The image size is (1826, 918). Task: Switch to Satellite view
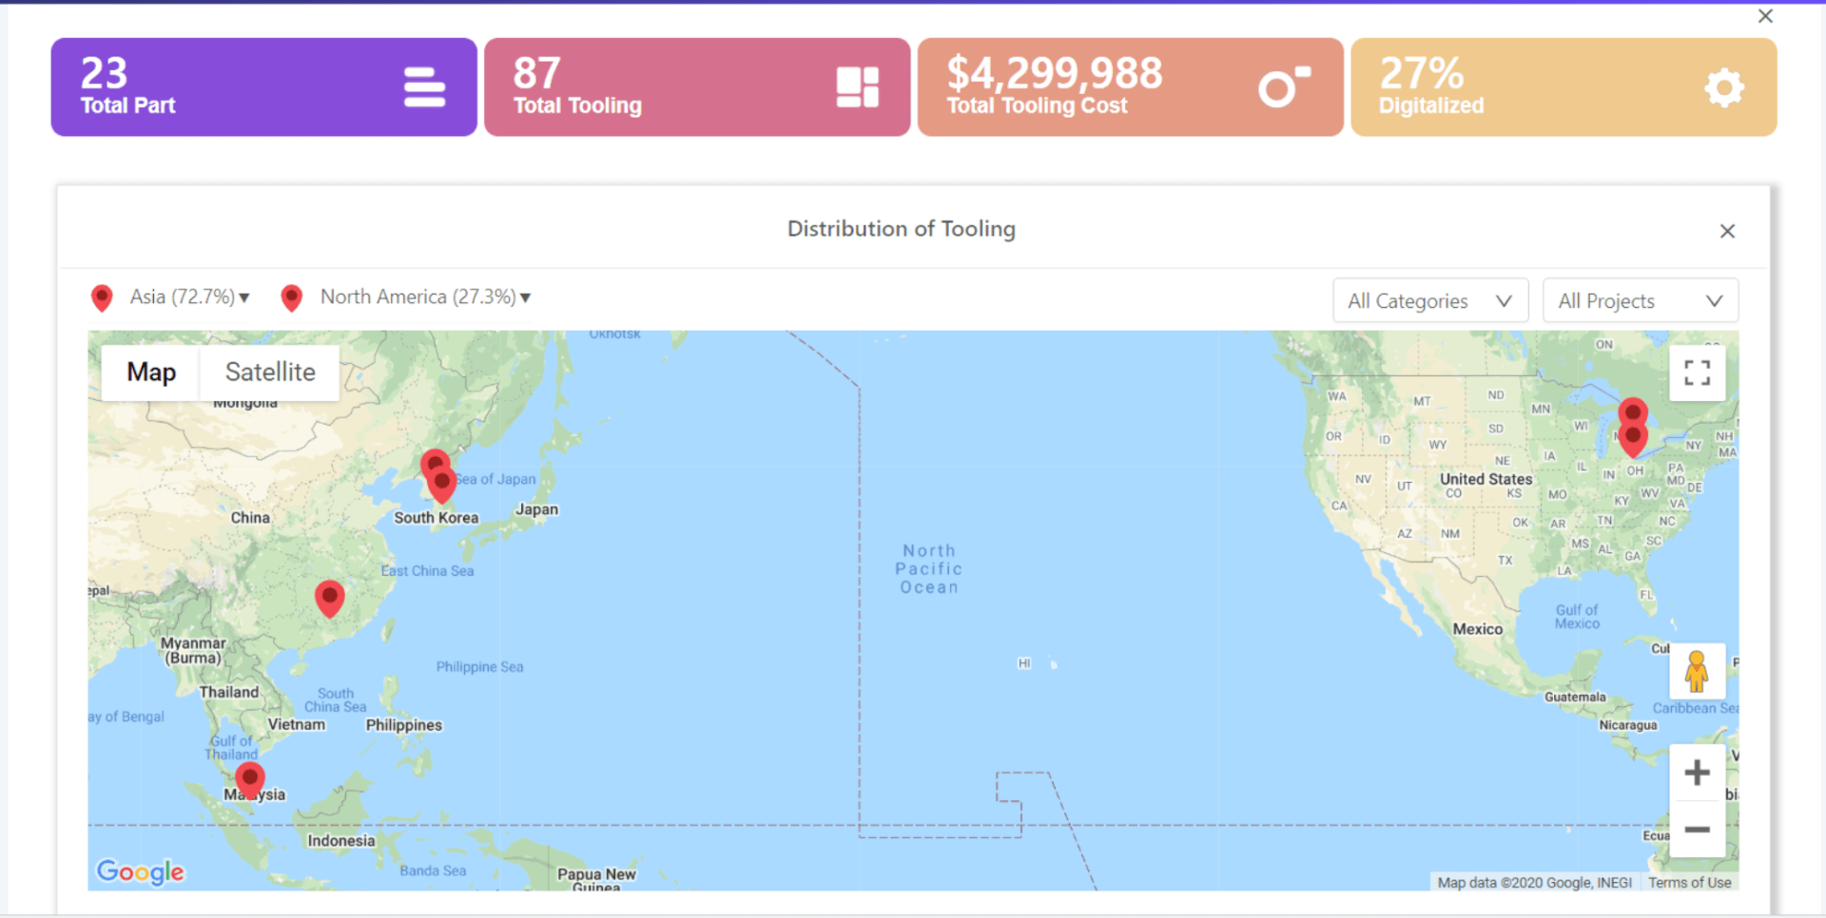[270, 373]
